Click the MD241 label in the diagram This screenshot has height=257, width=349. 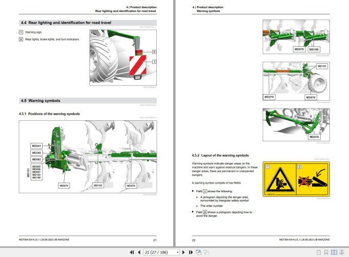tap(36, 146)
